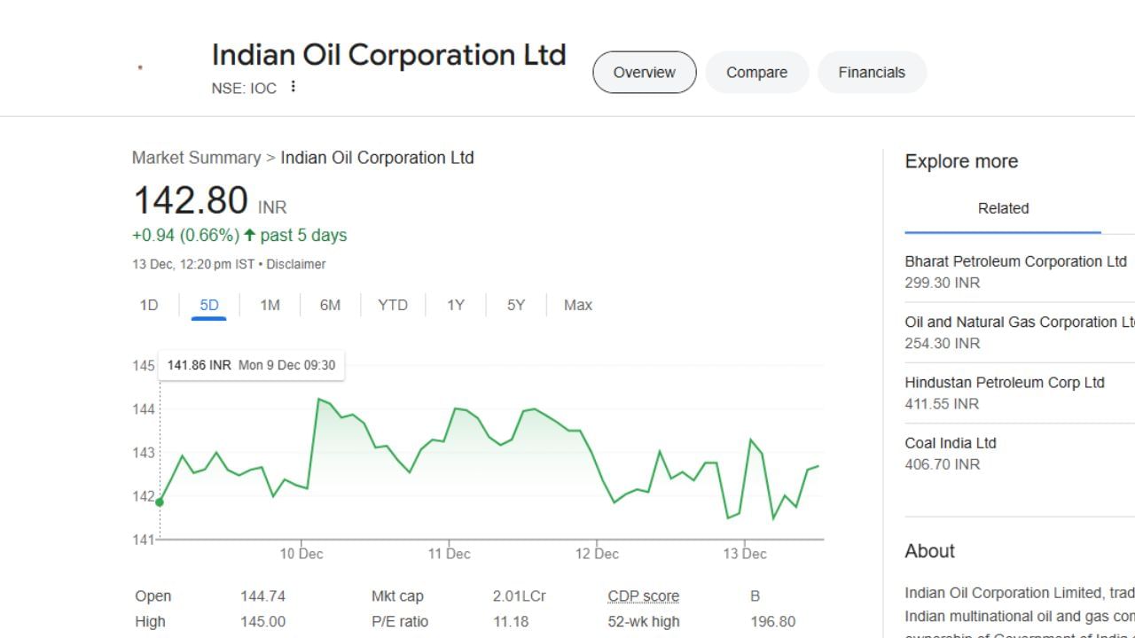
Task: Switch chart to 1M range
Action: click(270, 305)
